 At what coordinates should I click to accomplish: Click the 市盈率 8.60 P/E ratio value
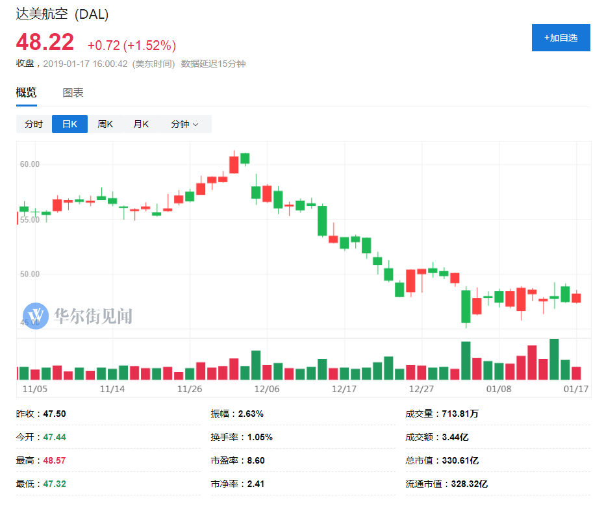pos(256,460)
